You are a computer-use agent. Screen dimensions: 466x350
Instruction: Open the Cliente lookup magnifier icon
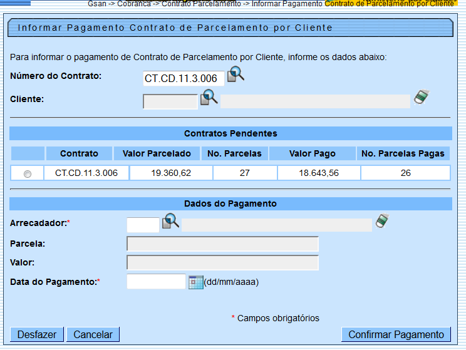pyautogui.click(x=209, y=98)
